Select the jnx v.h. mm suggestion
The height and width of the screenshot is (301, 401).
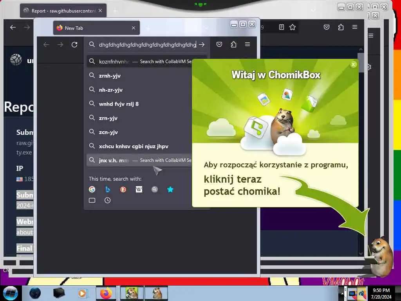click(x=140, y=160)
